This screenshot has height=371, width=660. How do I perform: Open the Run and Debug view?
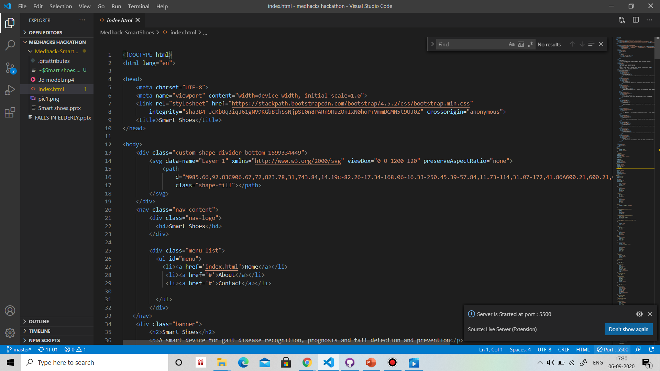(x=10, y=90)
